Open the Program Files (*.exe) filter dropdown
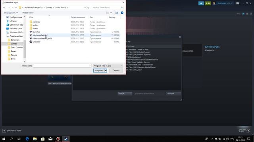254x142 pixels. (x=108, y=66)
